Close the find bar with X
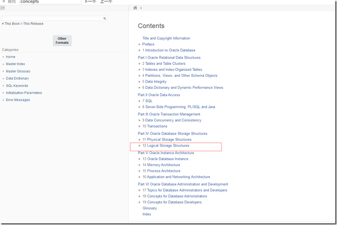Image resolution: width=337 pixels, height=225 pixels. [x=3, y=1]
